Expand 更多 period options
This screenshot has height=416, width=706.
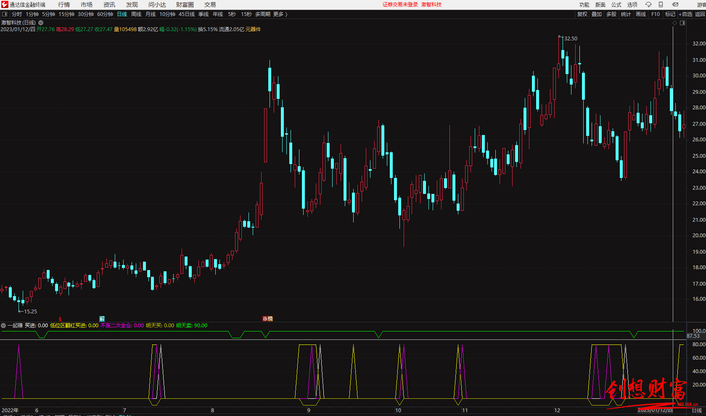pos(280,14)
